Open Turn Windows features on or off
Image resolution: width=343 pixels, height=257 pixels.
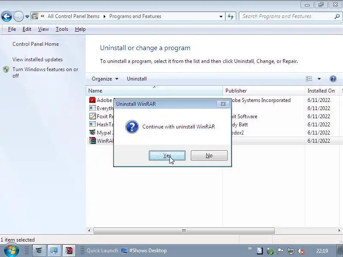(x=45, y=72)
